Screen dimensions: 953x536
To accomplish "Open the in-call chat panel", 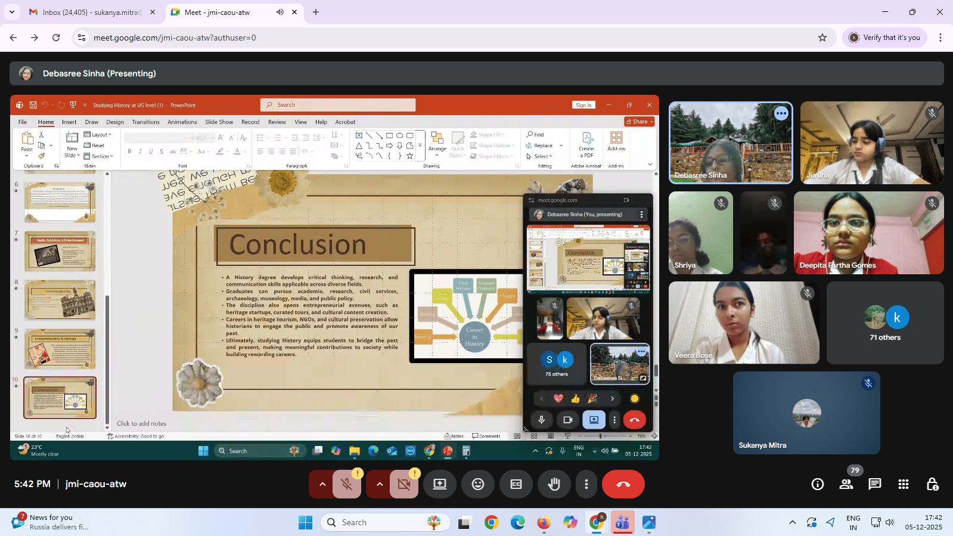I will (874, 484).
